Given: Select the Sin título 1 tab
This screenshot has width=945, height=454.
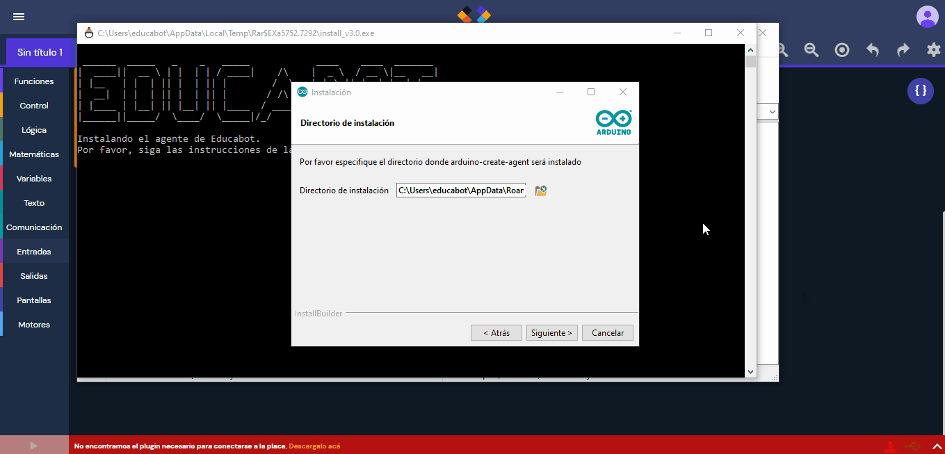Looking at the screenshot, I should point(40,52).
